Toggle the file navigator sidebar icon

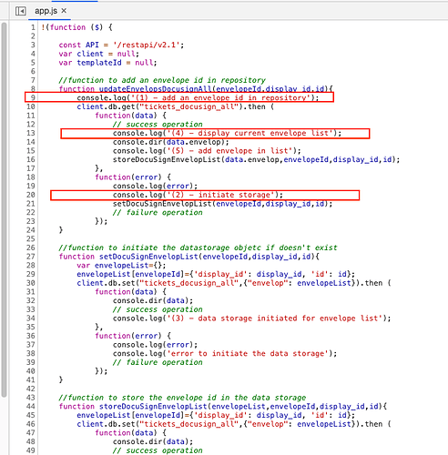(x=20, y=11)
